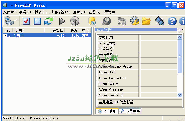Play the selected track
This screenshot has width=185, height=121.
(62, 21)
